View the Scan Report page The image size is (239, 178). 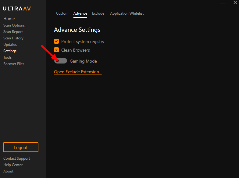[13, 32]
